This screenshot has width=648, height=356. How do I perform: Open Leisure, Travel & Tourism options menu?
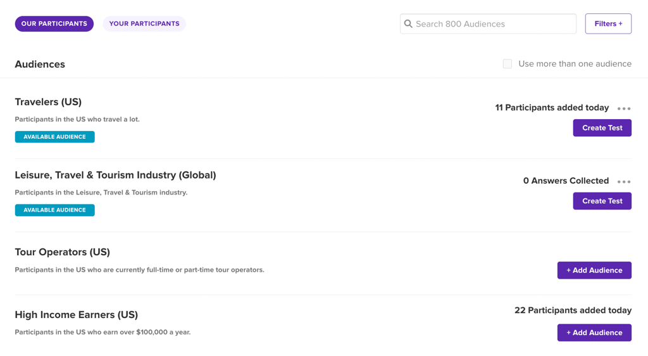tap(624, 182)
